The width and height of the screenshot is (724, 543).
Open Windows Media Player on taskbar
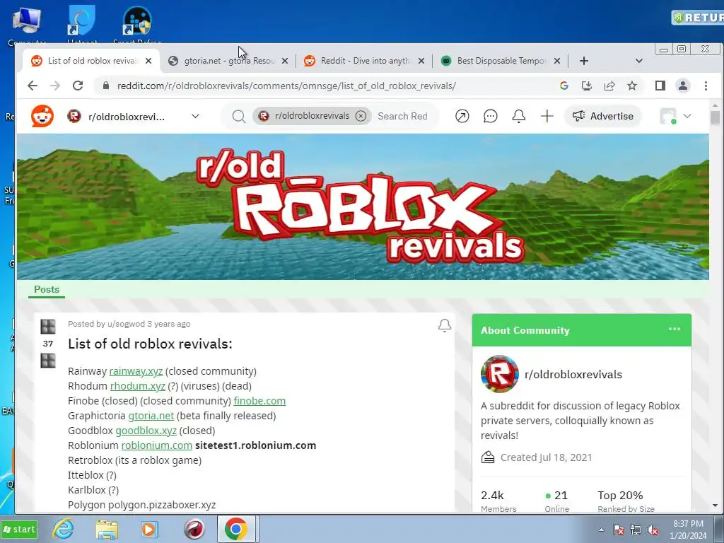150,529
